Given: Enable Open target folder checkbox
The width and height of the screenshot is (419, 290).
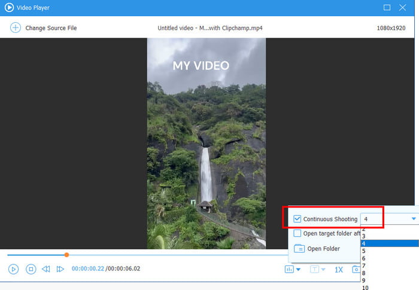Looking at the screenshot, I should 297,233.
